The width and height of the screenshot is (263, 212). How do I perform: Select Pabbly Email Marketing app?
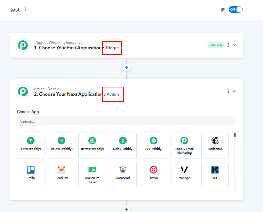click(x=184, y=145)
